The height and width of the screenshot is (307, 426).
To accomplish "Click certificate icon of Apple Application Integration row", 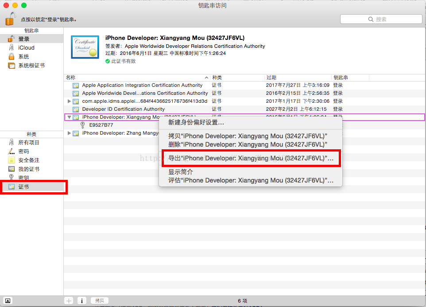I will (76, 85).
